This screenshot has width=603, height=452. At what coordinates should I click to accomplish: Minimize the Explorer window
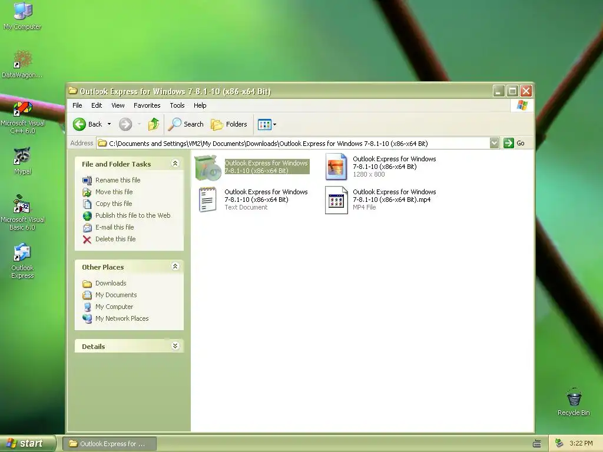[499, 91]
